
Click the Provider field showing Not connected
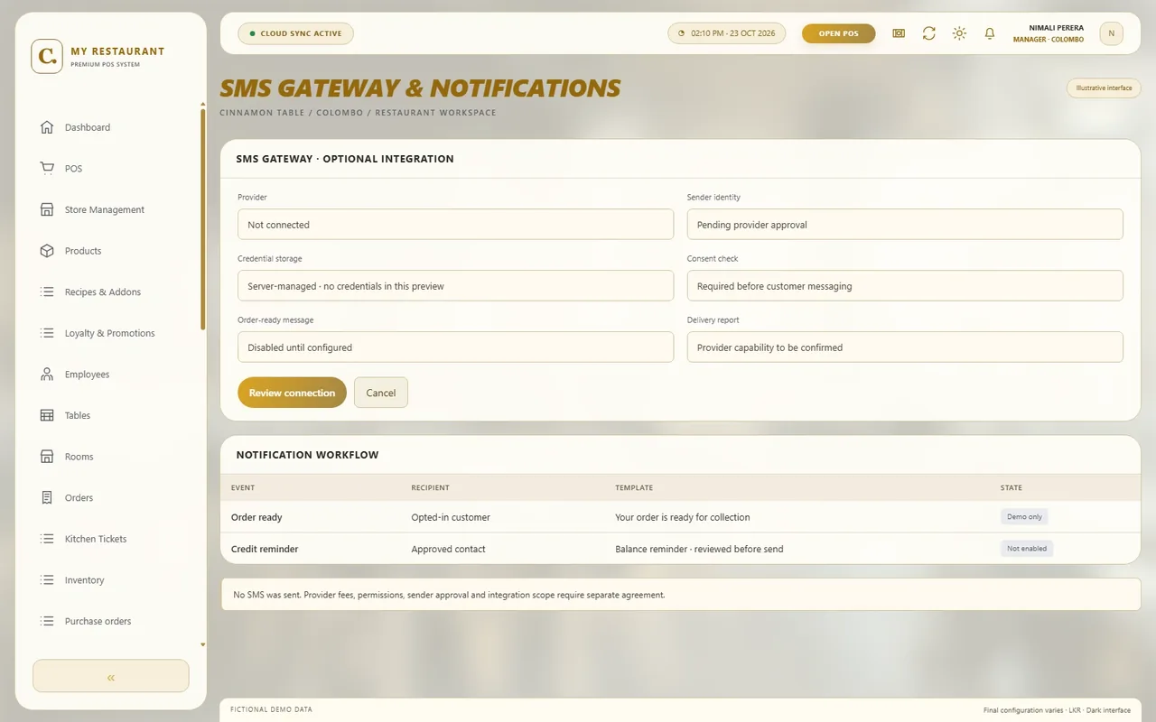coord(455,225)
